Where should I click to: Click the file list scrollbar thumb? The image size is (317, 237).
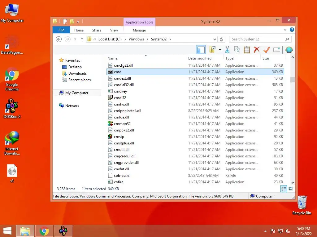click(293, 80)
